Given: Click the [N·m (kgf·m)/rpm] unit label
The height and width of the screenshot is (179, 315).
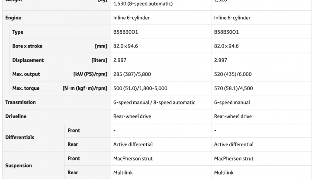Looking at the screenshot, I should point(85,88).
